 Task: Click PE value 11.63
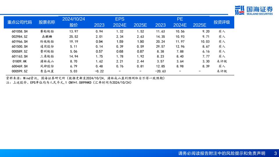coord(160,31)
